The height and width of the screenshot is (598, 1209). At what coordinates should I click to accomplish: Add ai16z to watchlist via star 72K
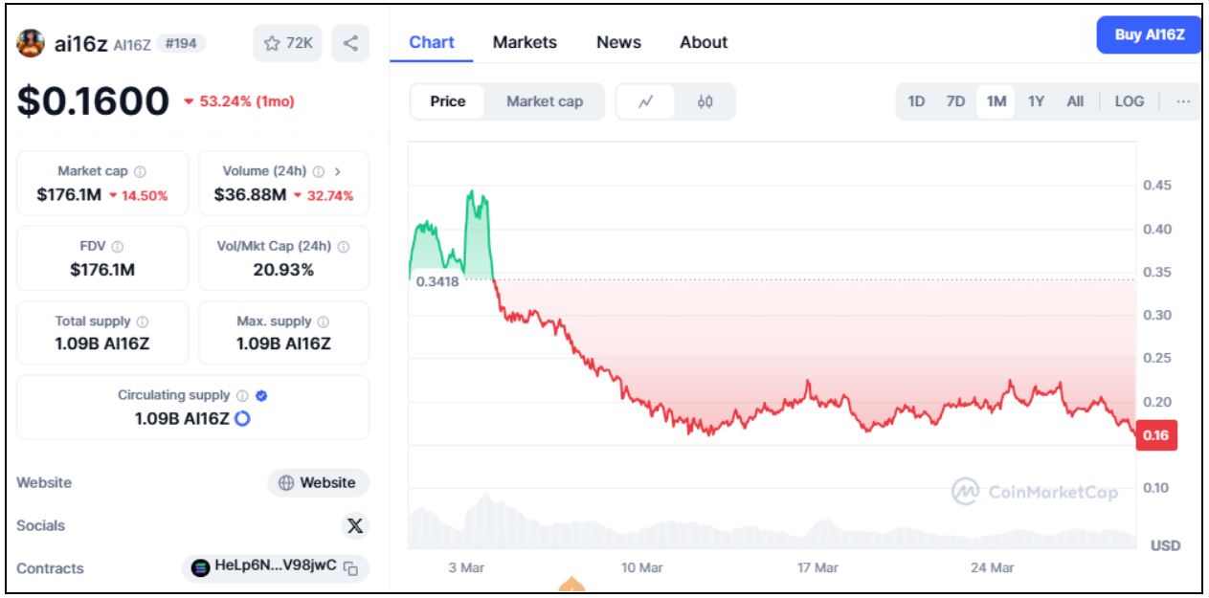(x=288, y=43)
